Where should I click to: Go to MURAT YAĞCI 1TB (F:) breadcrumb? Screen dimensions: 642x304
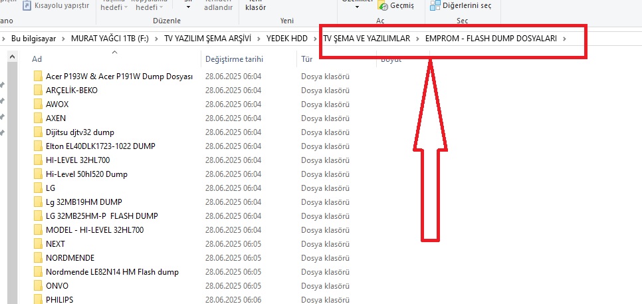(110, 39)
